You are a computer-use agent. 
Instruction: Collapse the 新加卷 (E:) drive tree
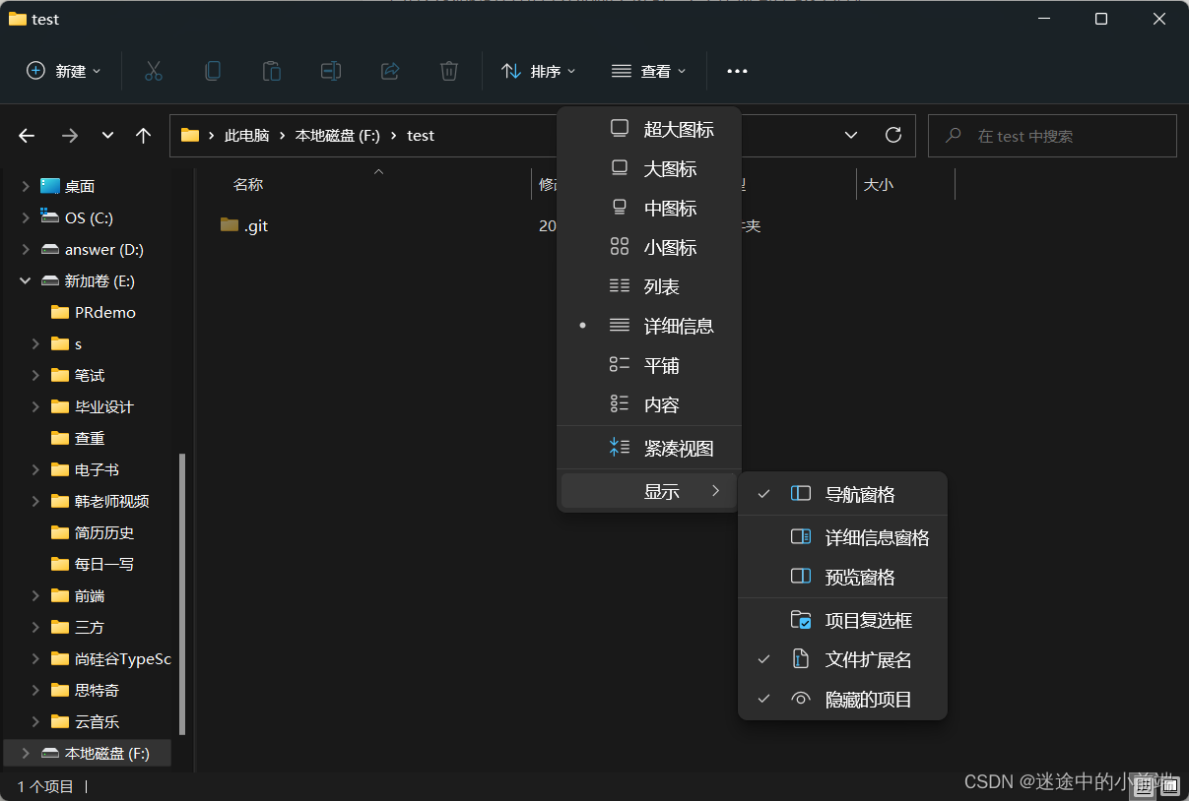(x=25, y=280)
